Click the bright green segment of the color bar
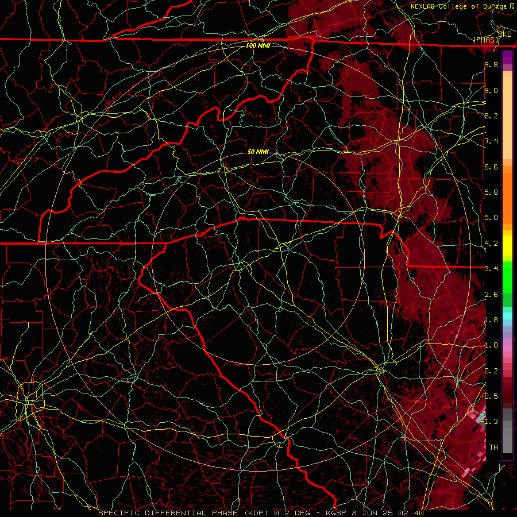Viewport: 517px width, 517px height. point(507,277)
